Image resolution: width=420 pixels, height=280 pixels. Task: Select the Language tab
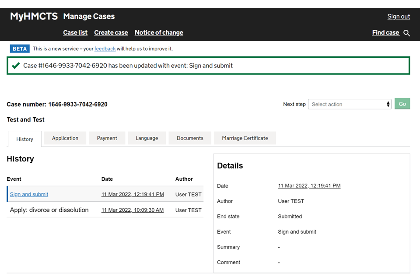click(147, 138)
